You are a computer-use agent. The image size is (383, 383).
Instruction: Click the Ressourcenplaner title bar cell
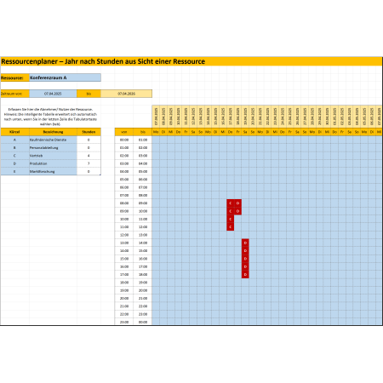point(191,61)
